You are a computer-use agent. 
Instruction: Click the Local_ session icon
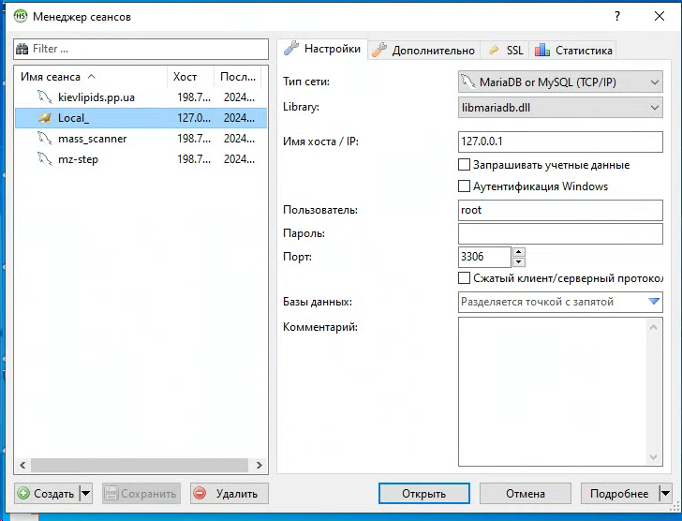[x=44, y=118]
